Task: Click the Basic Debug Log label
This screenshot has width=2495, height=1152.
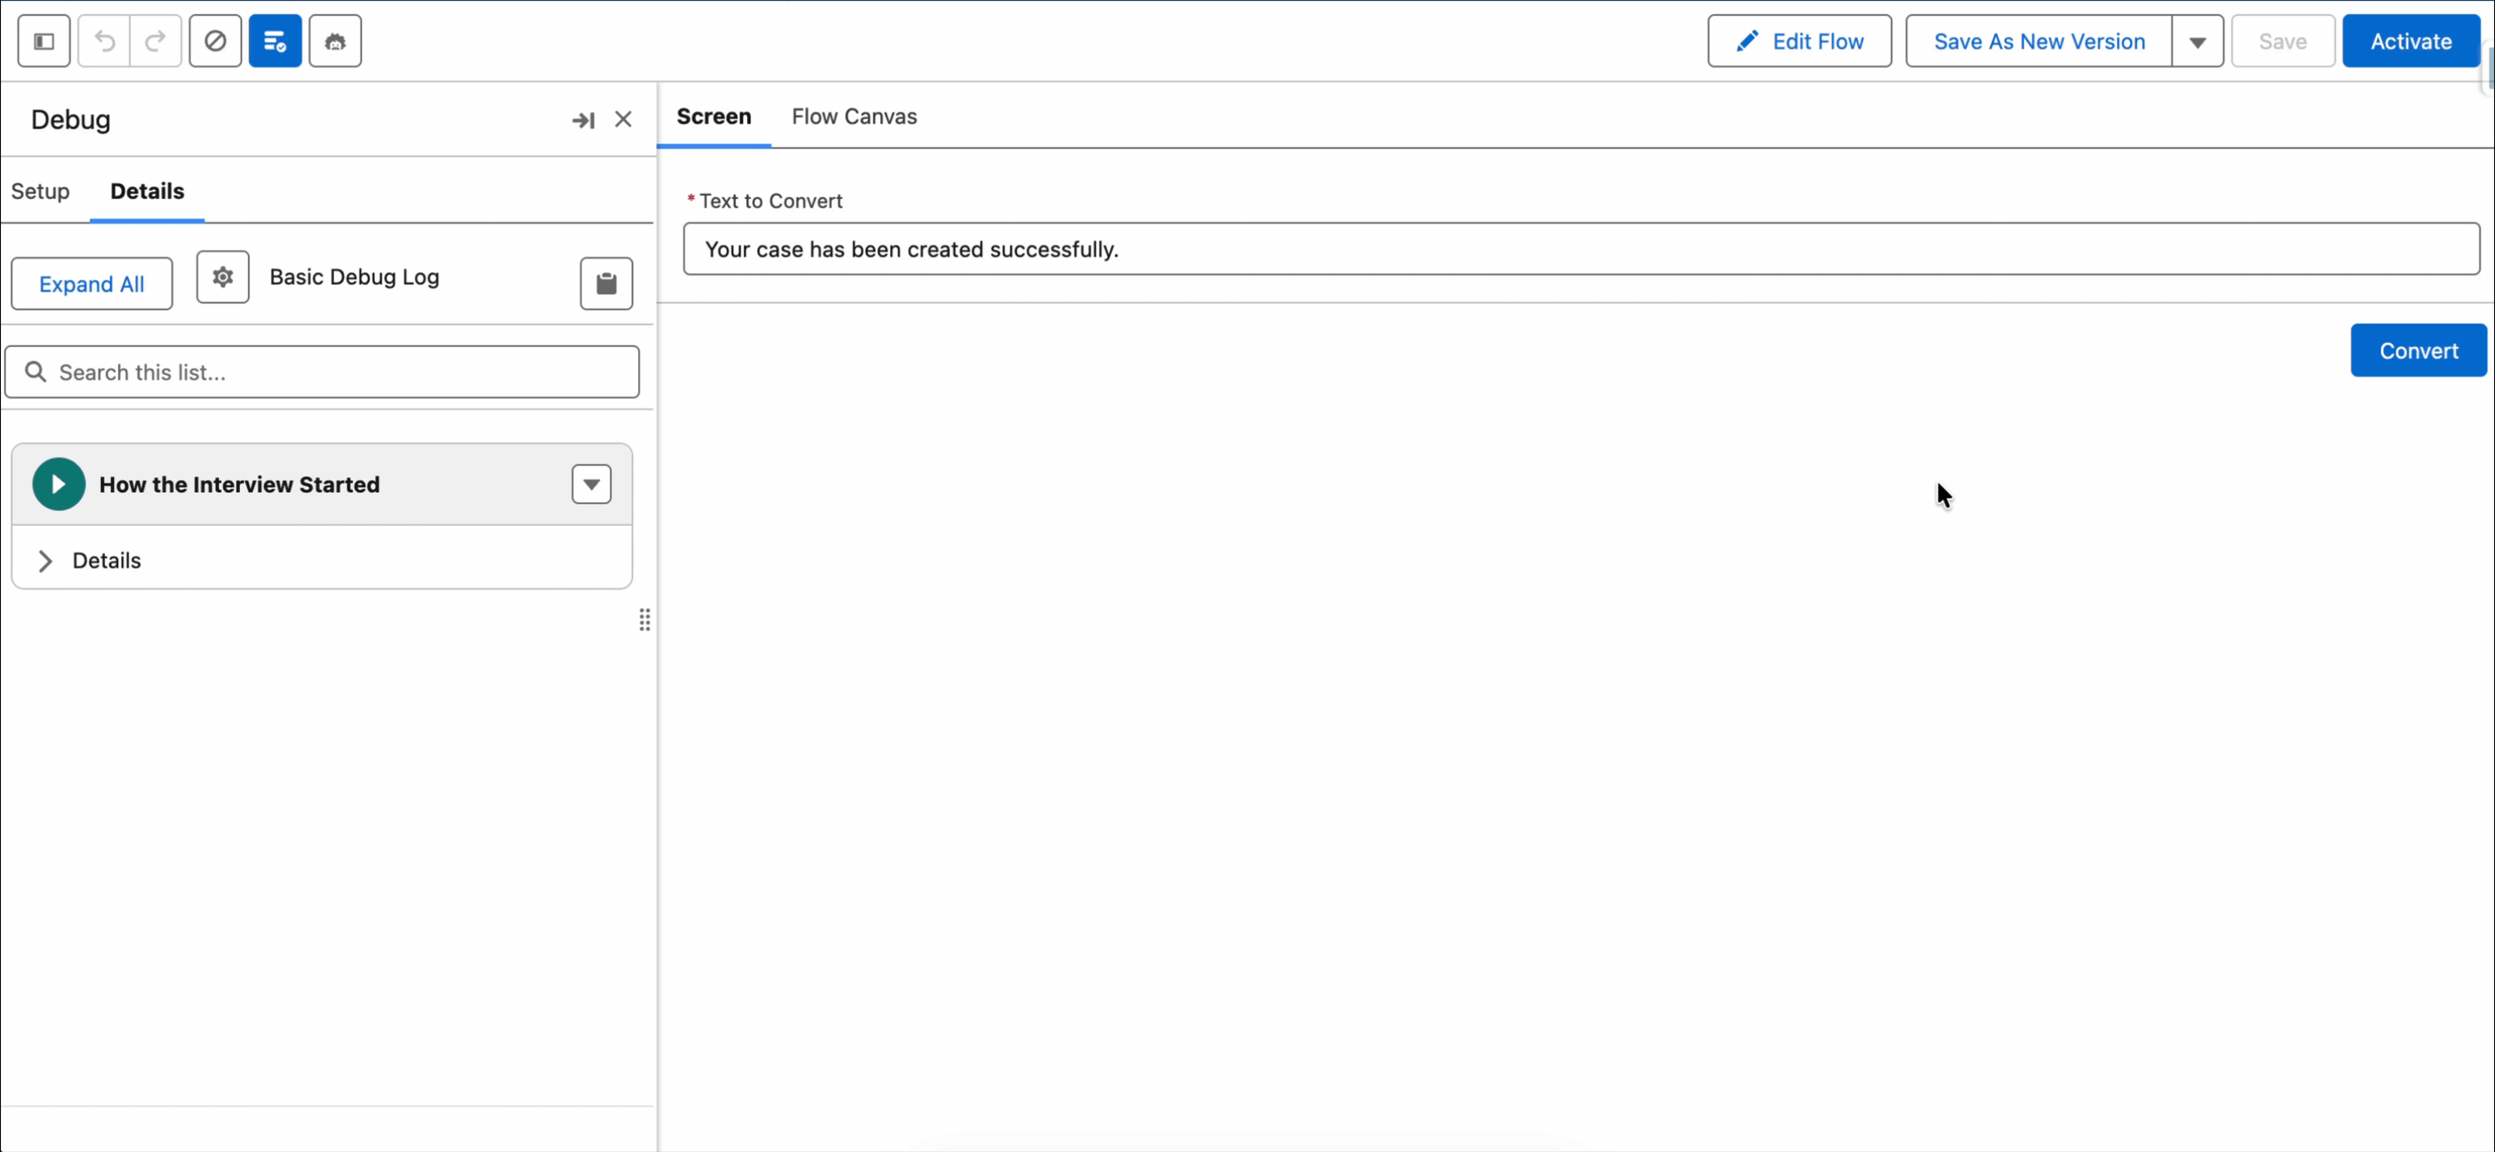Action: pyautogui.click(x=355, y=277)
